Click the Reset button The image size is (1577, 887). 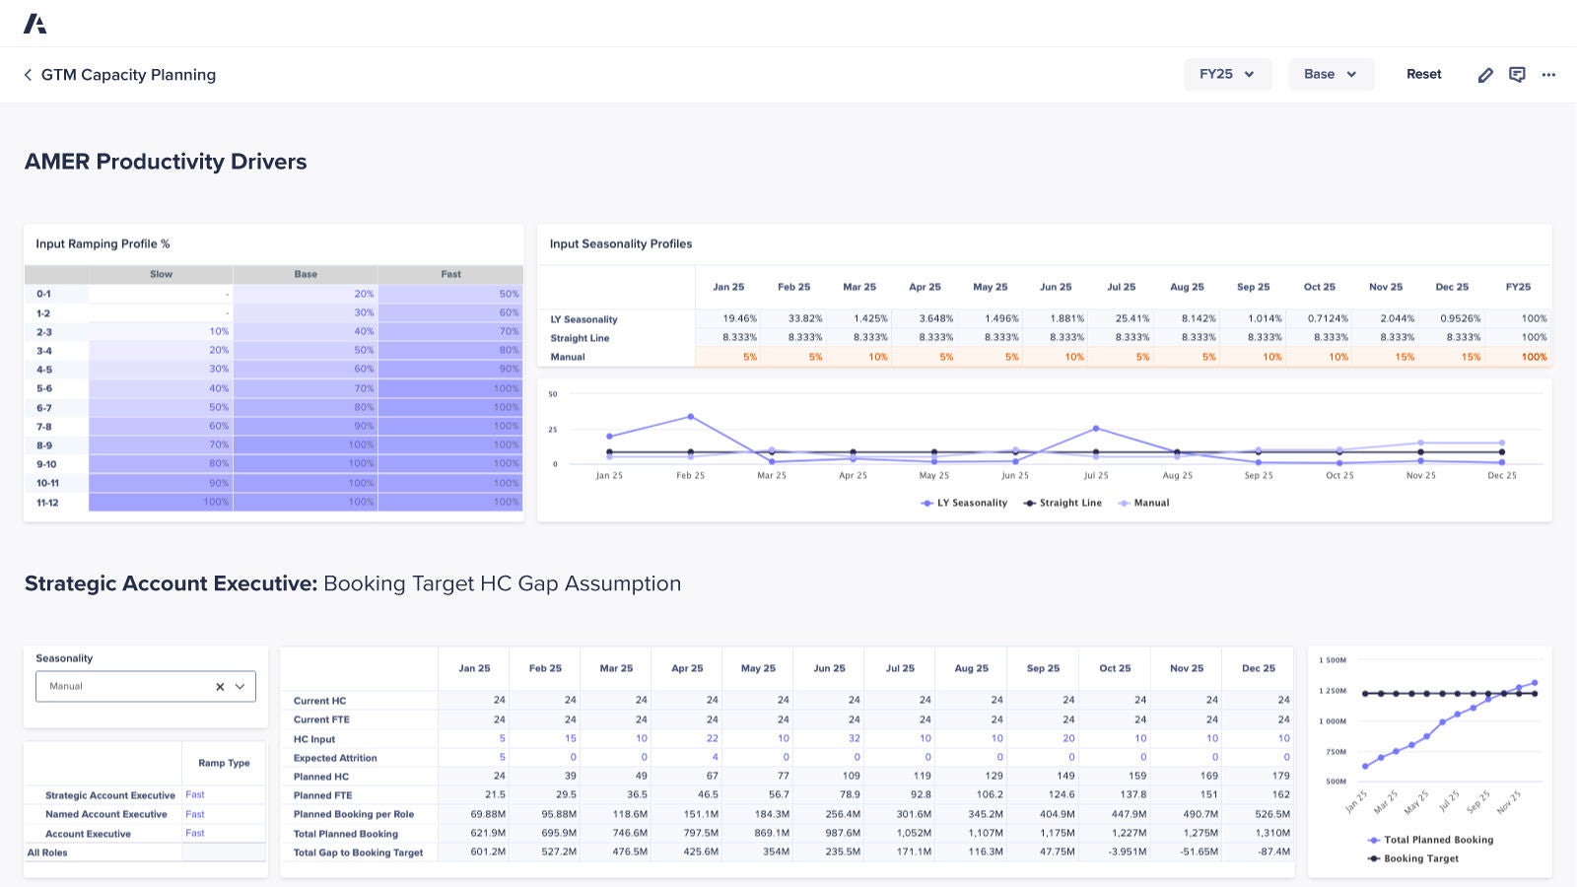click(x=1423, y=74)
